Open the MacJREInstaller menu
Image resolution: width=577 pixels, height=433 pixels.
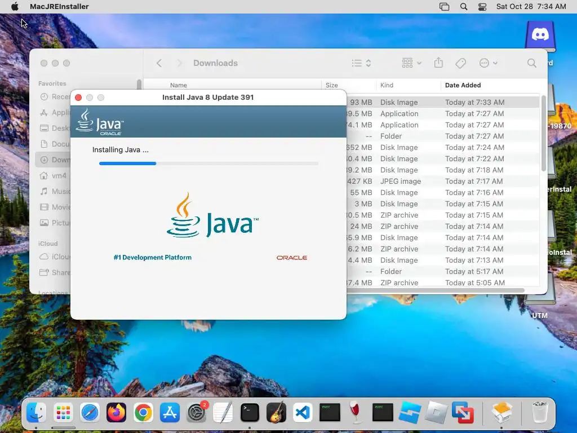click(x=59, y=7)
